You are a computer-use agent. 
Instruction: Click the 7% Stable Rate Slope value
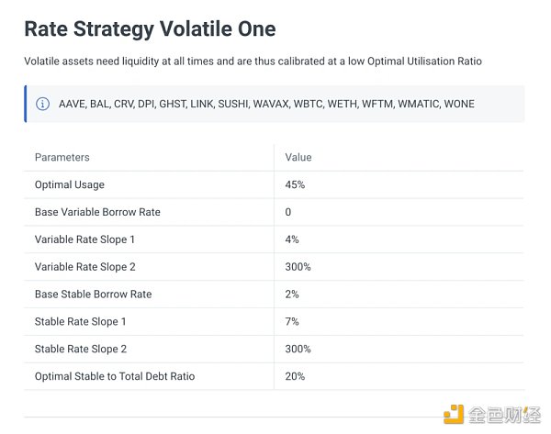pyautogui.click(x=292, y=322)
